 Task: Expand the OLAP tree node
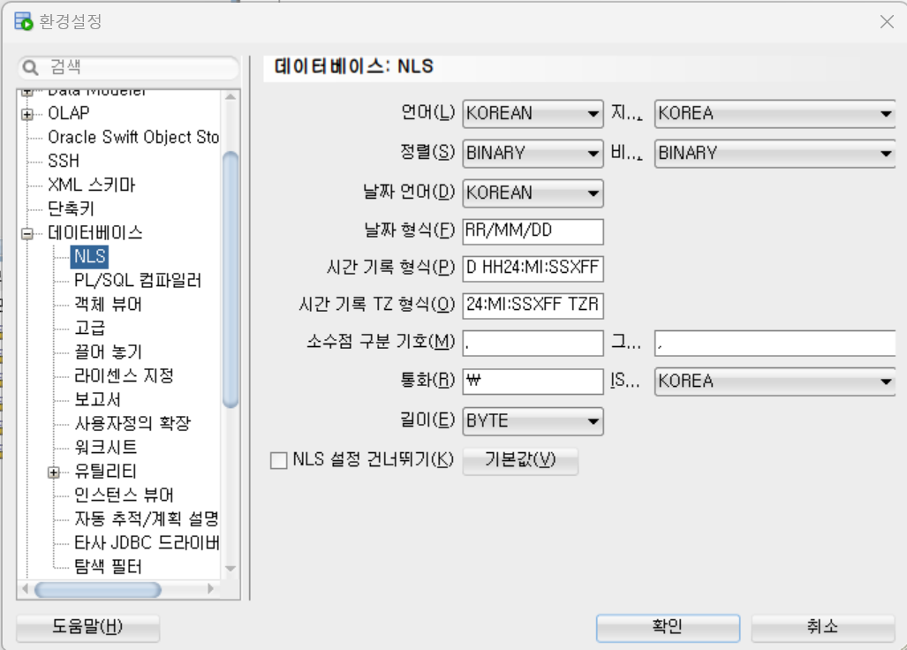click(26, 114)
